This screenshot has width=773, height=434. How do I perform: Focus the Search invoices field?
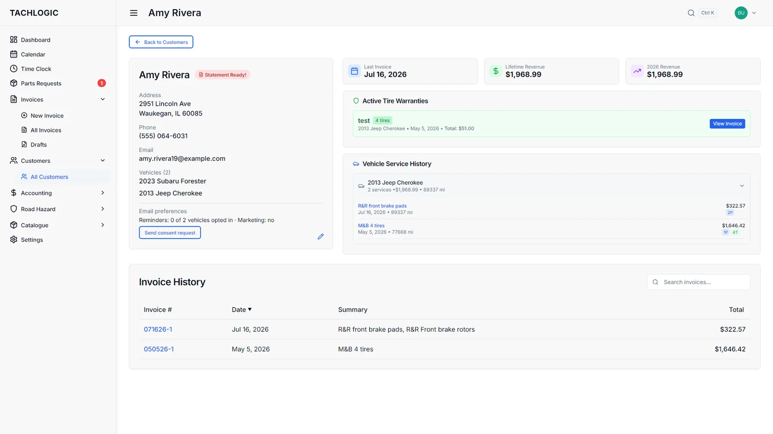(x=699, y=282)
